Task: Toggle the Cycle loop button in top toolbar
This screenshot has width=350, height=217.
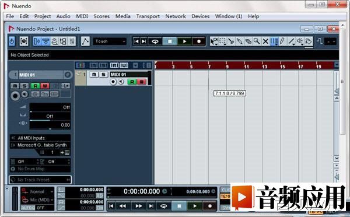Action: pos(155,41)
